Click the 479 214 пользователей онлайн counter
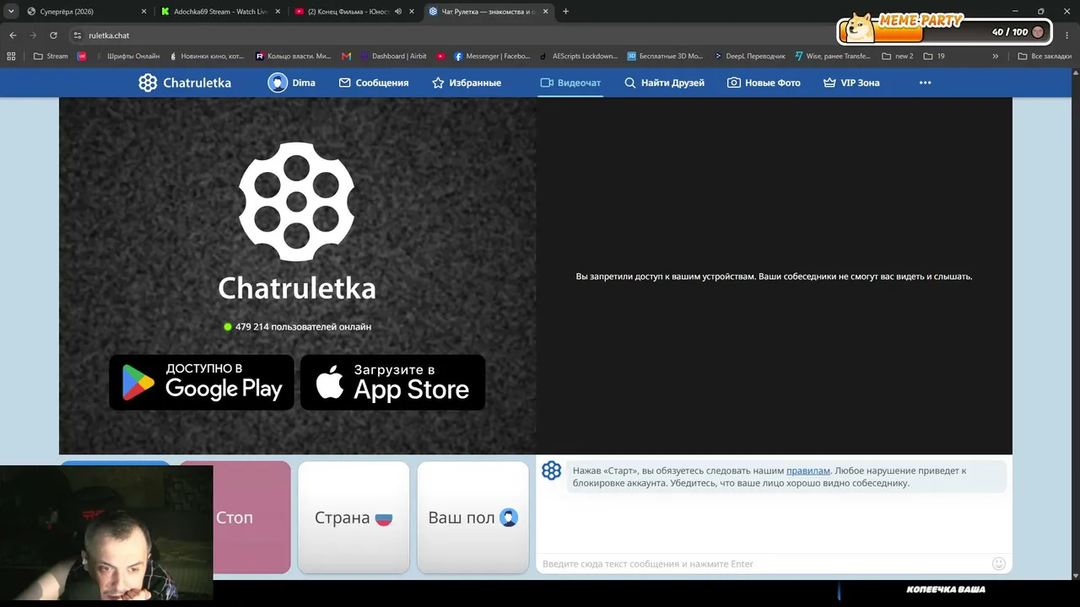The height and width of the screenshot is (607, 1080). tap(297, 326)
